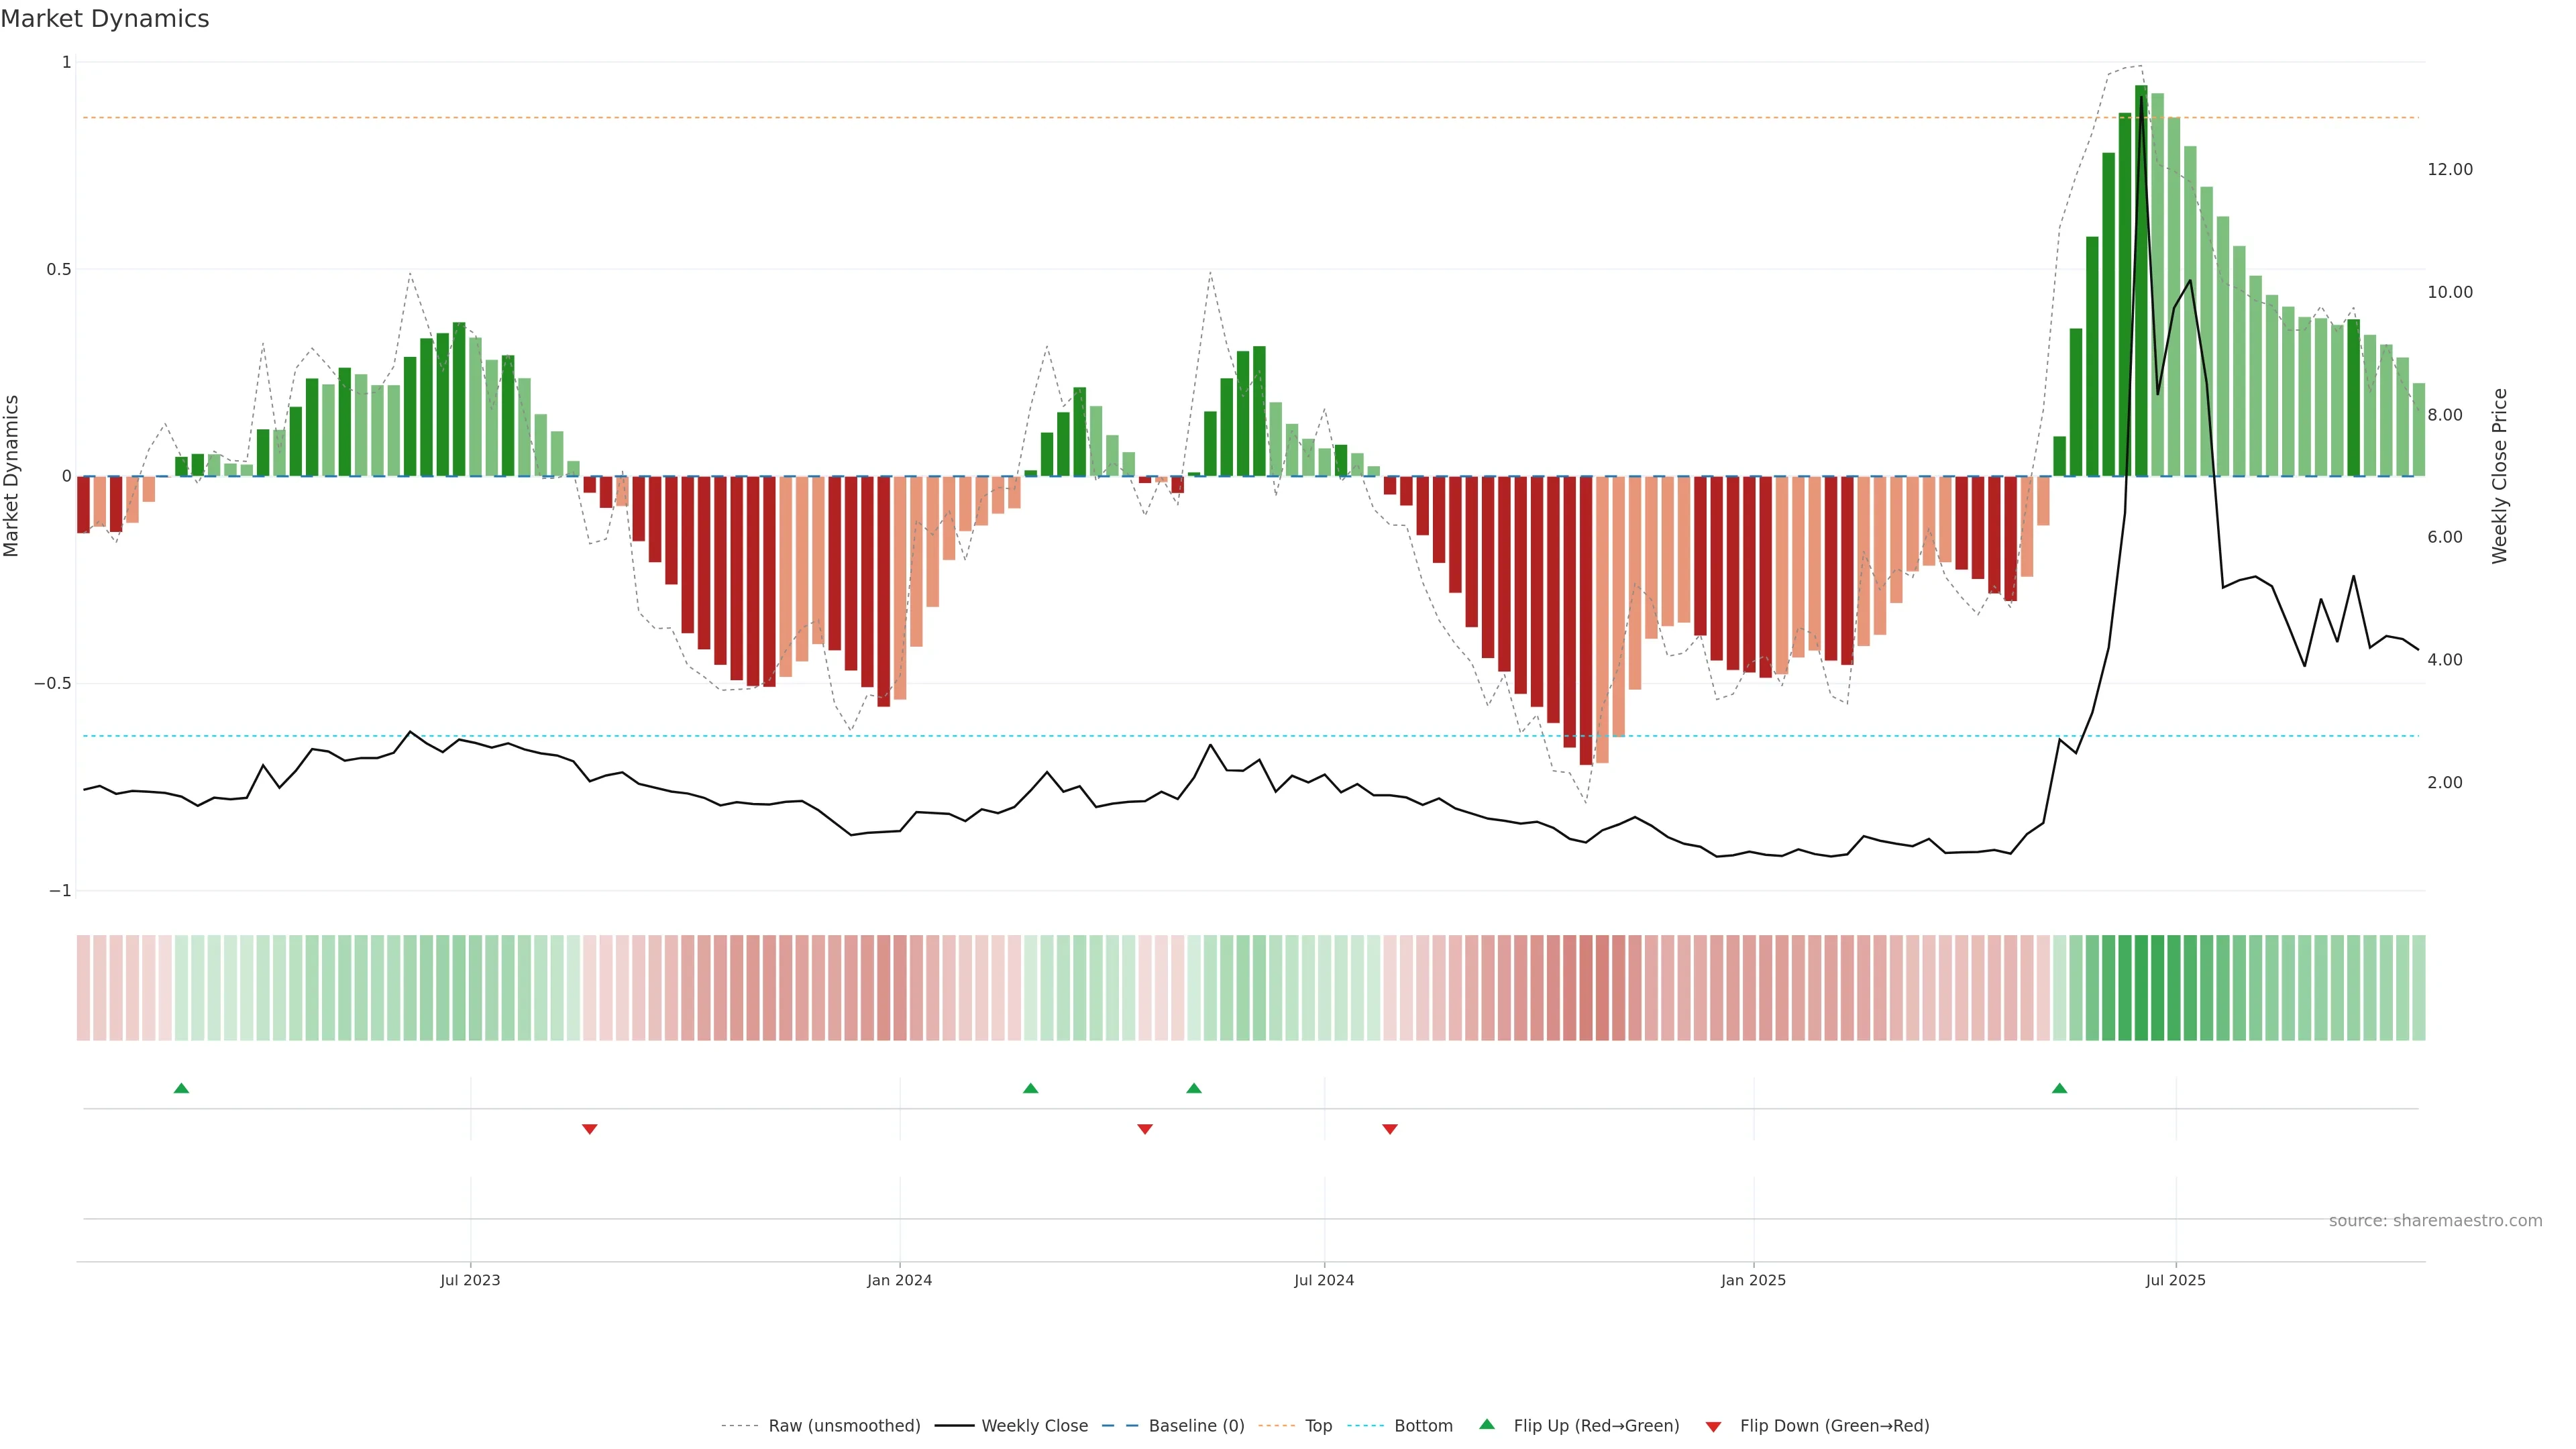
Task: Click the Jul 2025 axis label
Action: click(x=2175, y=1280)
